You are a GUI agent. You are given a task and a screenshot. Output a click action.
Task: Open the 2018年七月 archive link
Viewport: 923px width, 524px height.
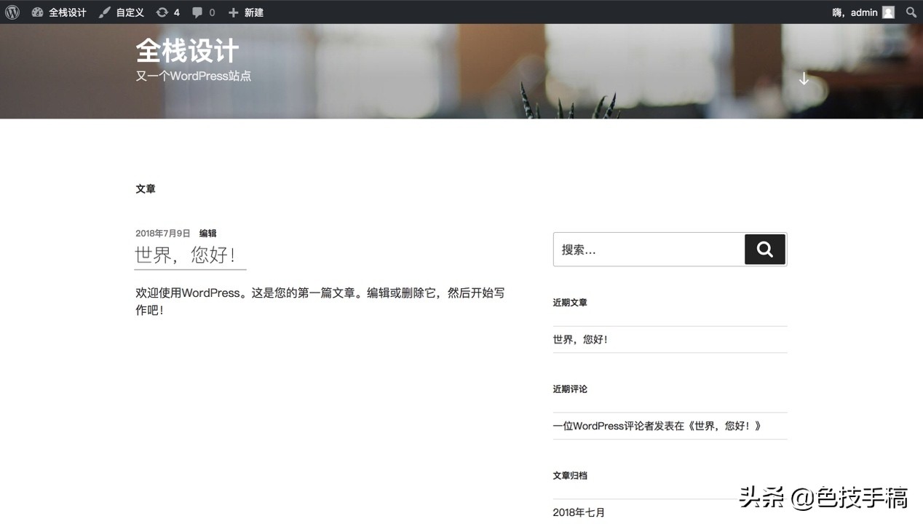click(x=579, y=512)
